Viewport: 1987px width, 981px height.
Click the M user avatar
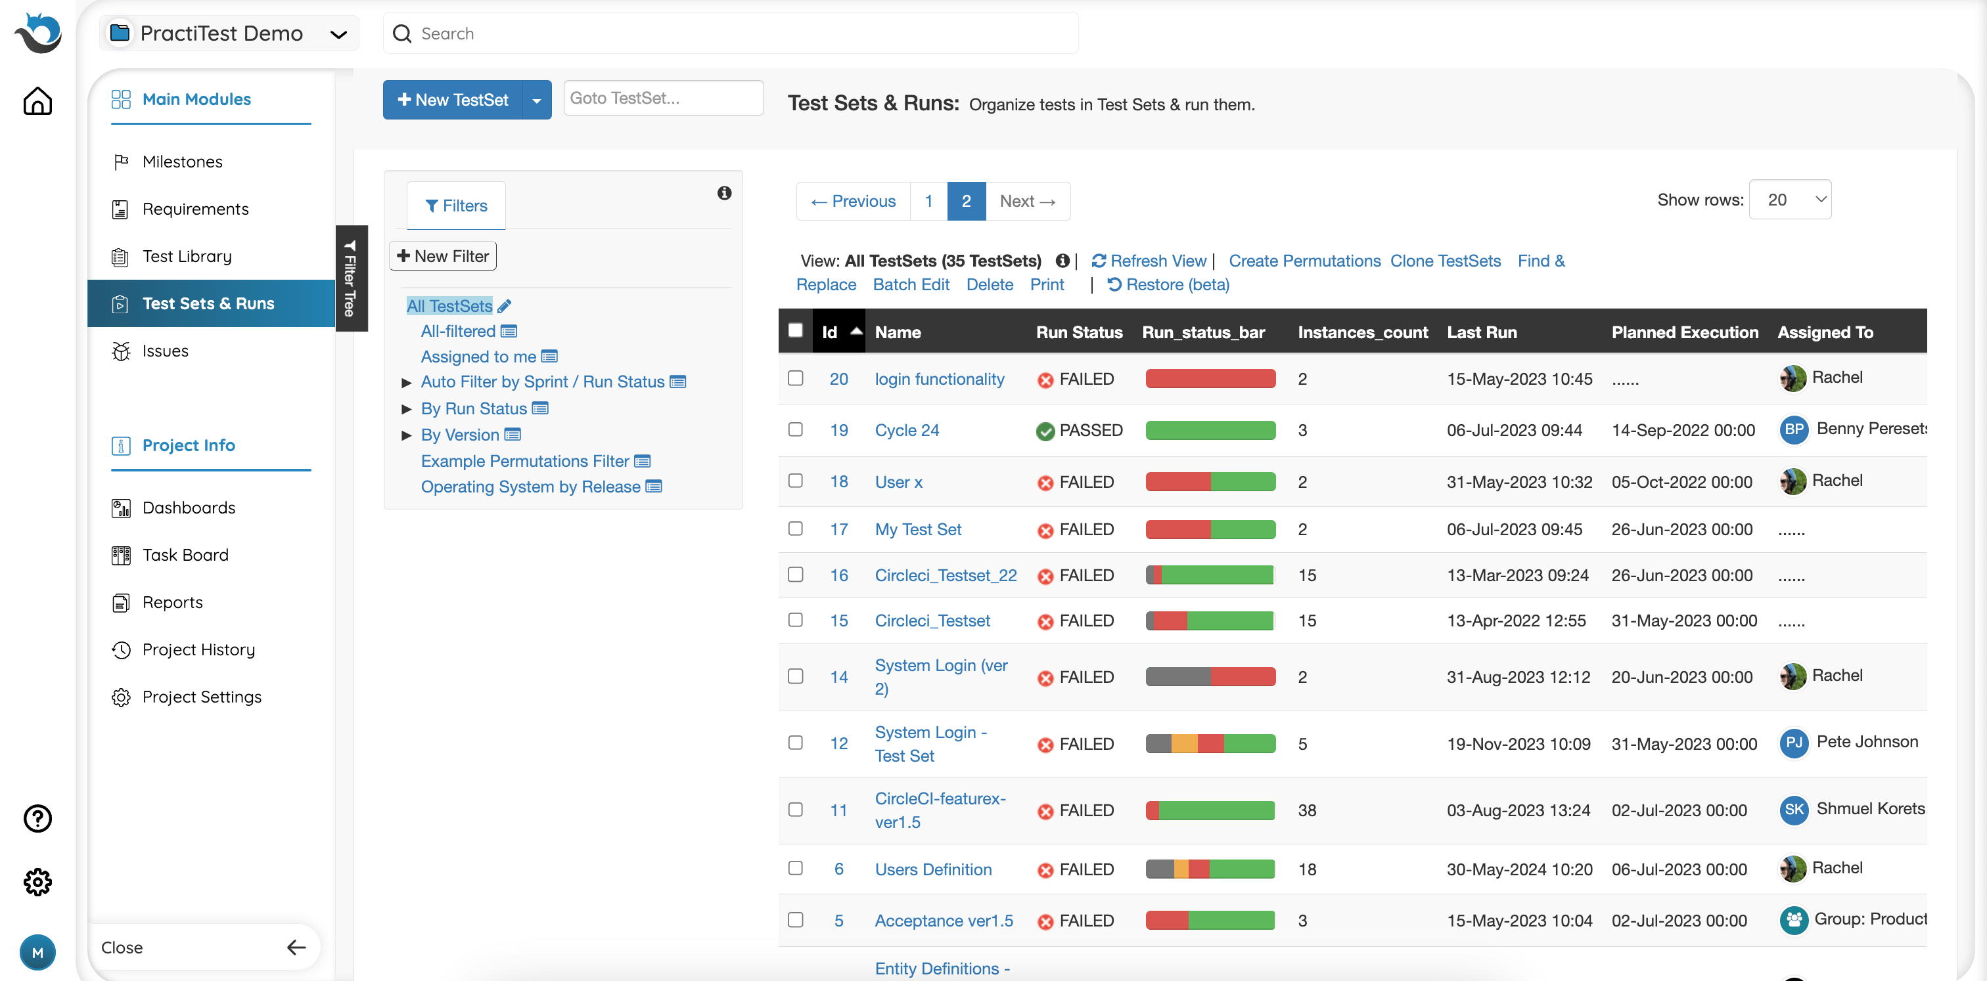tap(37, 953)
